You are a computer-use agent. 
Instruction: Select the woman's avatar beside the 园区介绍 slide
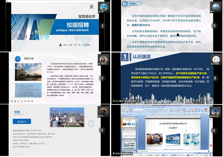102,59
